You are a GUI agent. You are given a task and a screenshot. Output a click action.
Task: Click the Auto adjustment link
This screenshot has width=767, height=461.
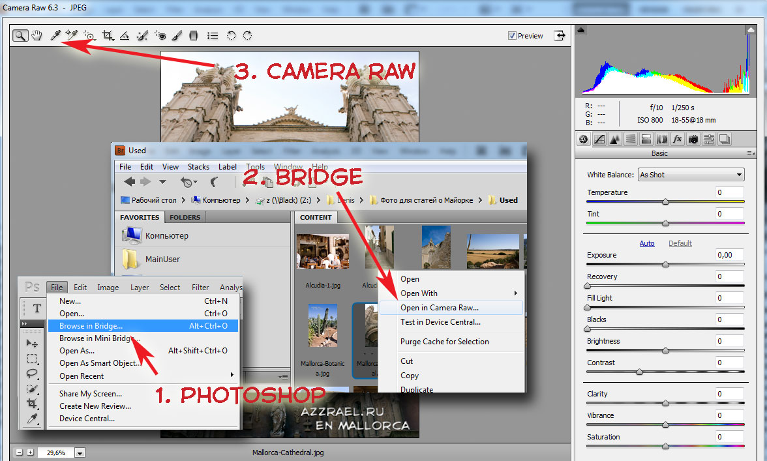coord(646,243)
